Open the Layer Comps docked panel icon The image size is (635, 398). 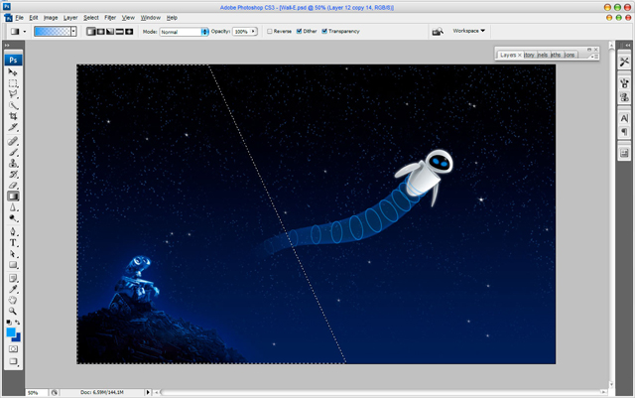[624, 153]
